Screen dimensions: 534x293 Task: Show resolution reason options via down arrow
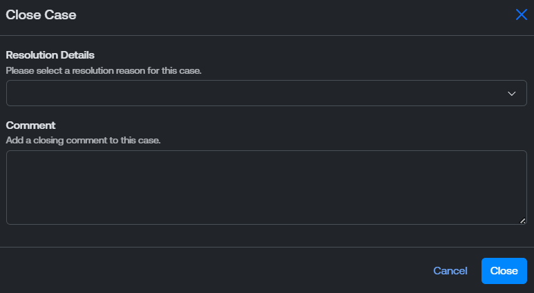511,94
